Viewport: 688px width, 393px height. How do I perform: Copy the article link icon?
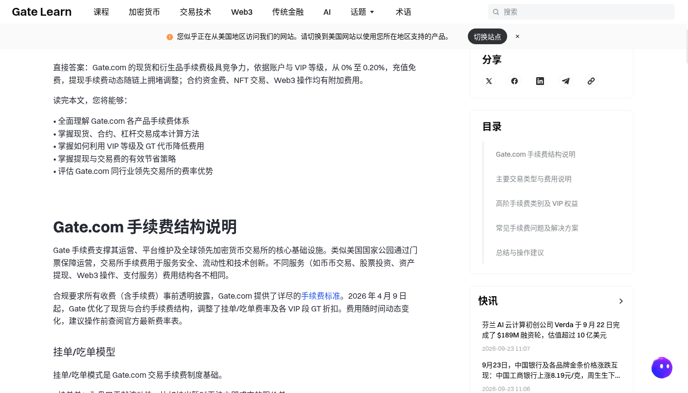[x=591, y=81]
